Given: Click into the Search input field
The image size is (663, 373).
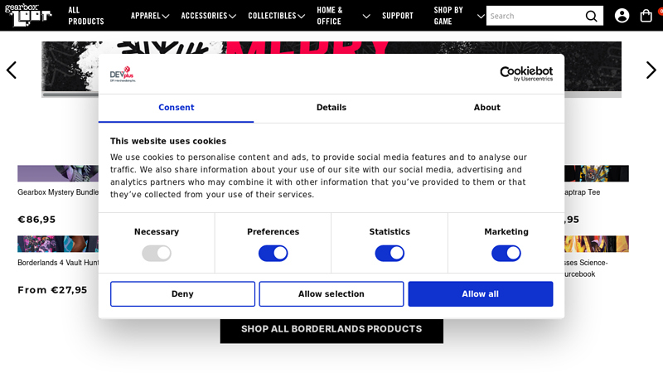Looking at the screenshot, I should point(535,16).
